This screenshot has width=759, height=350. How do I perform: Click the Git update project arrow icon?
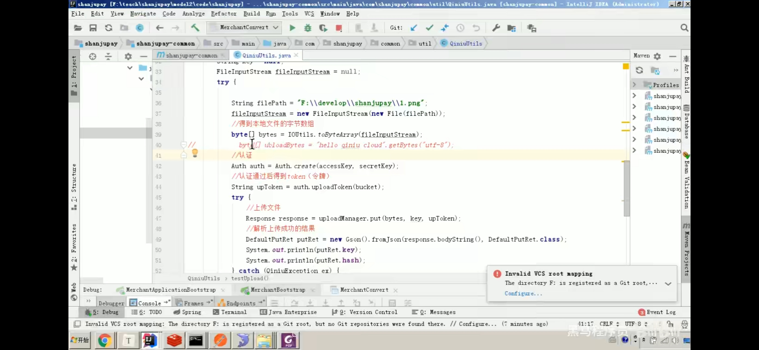414,28
